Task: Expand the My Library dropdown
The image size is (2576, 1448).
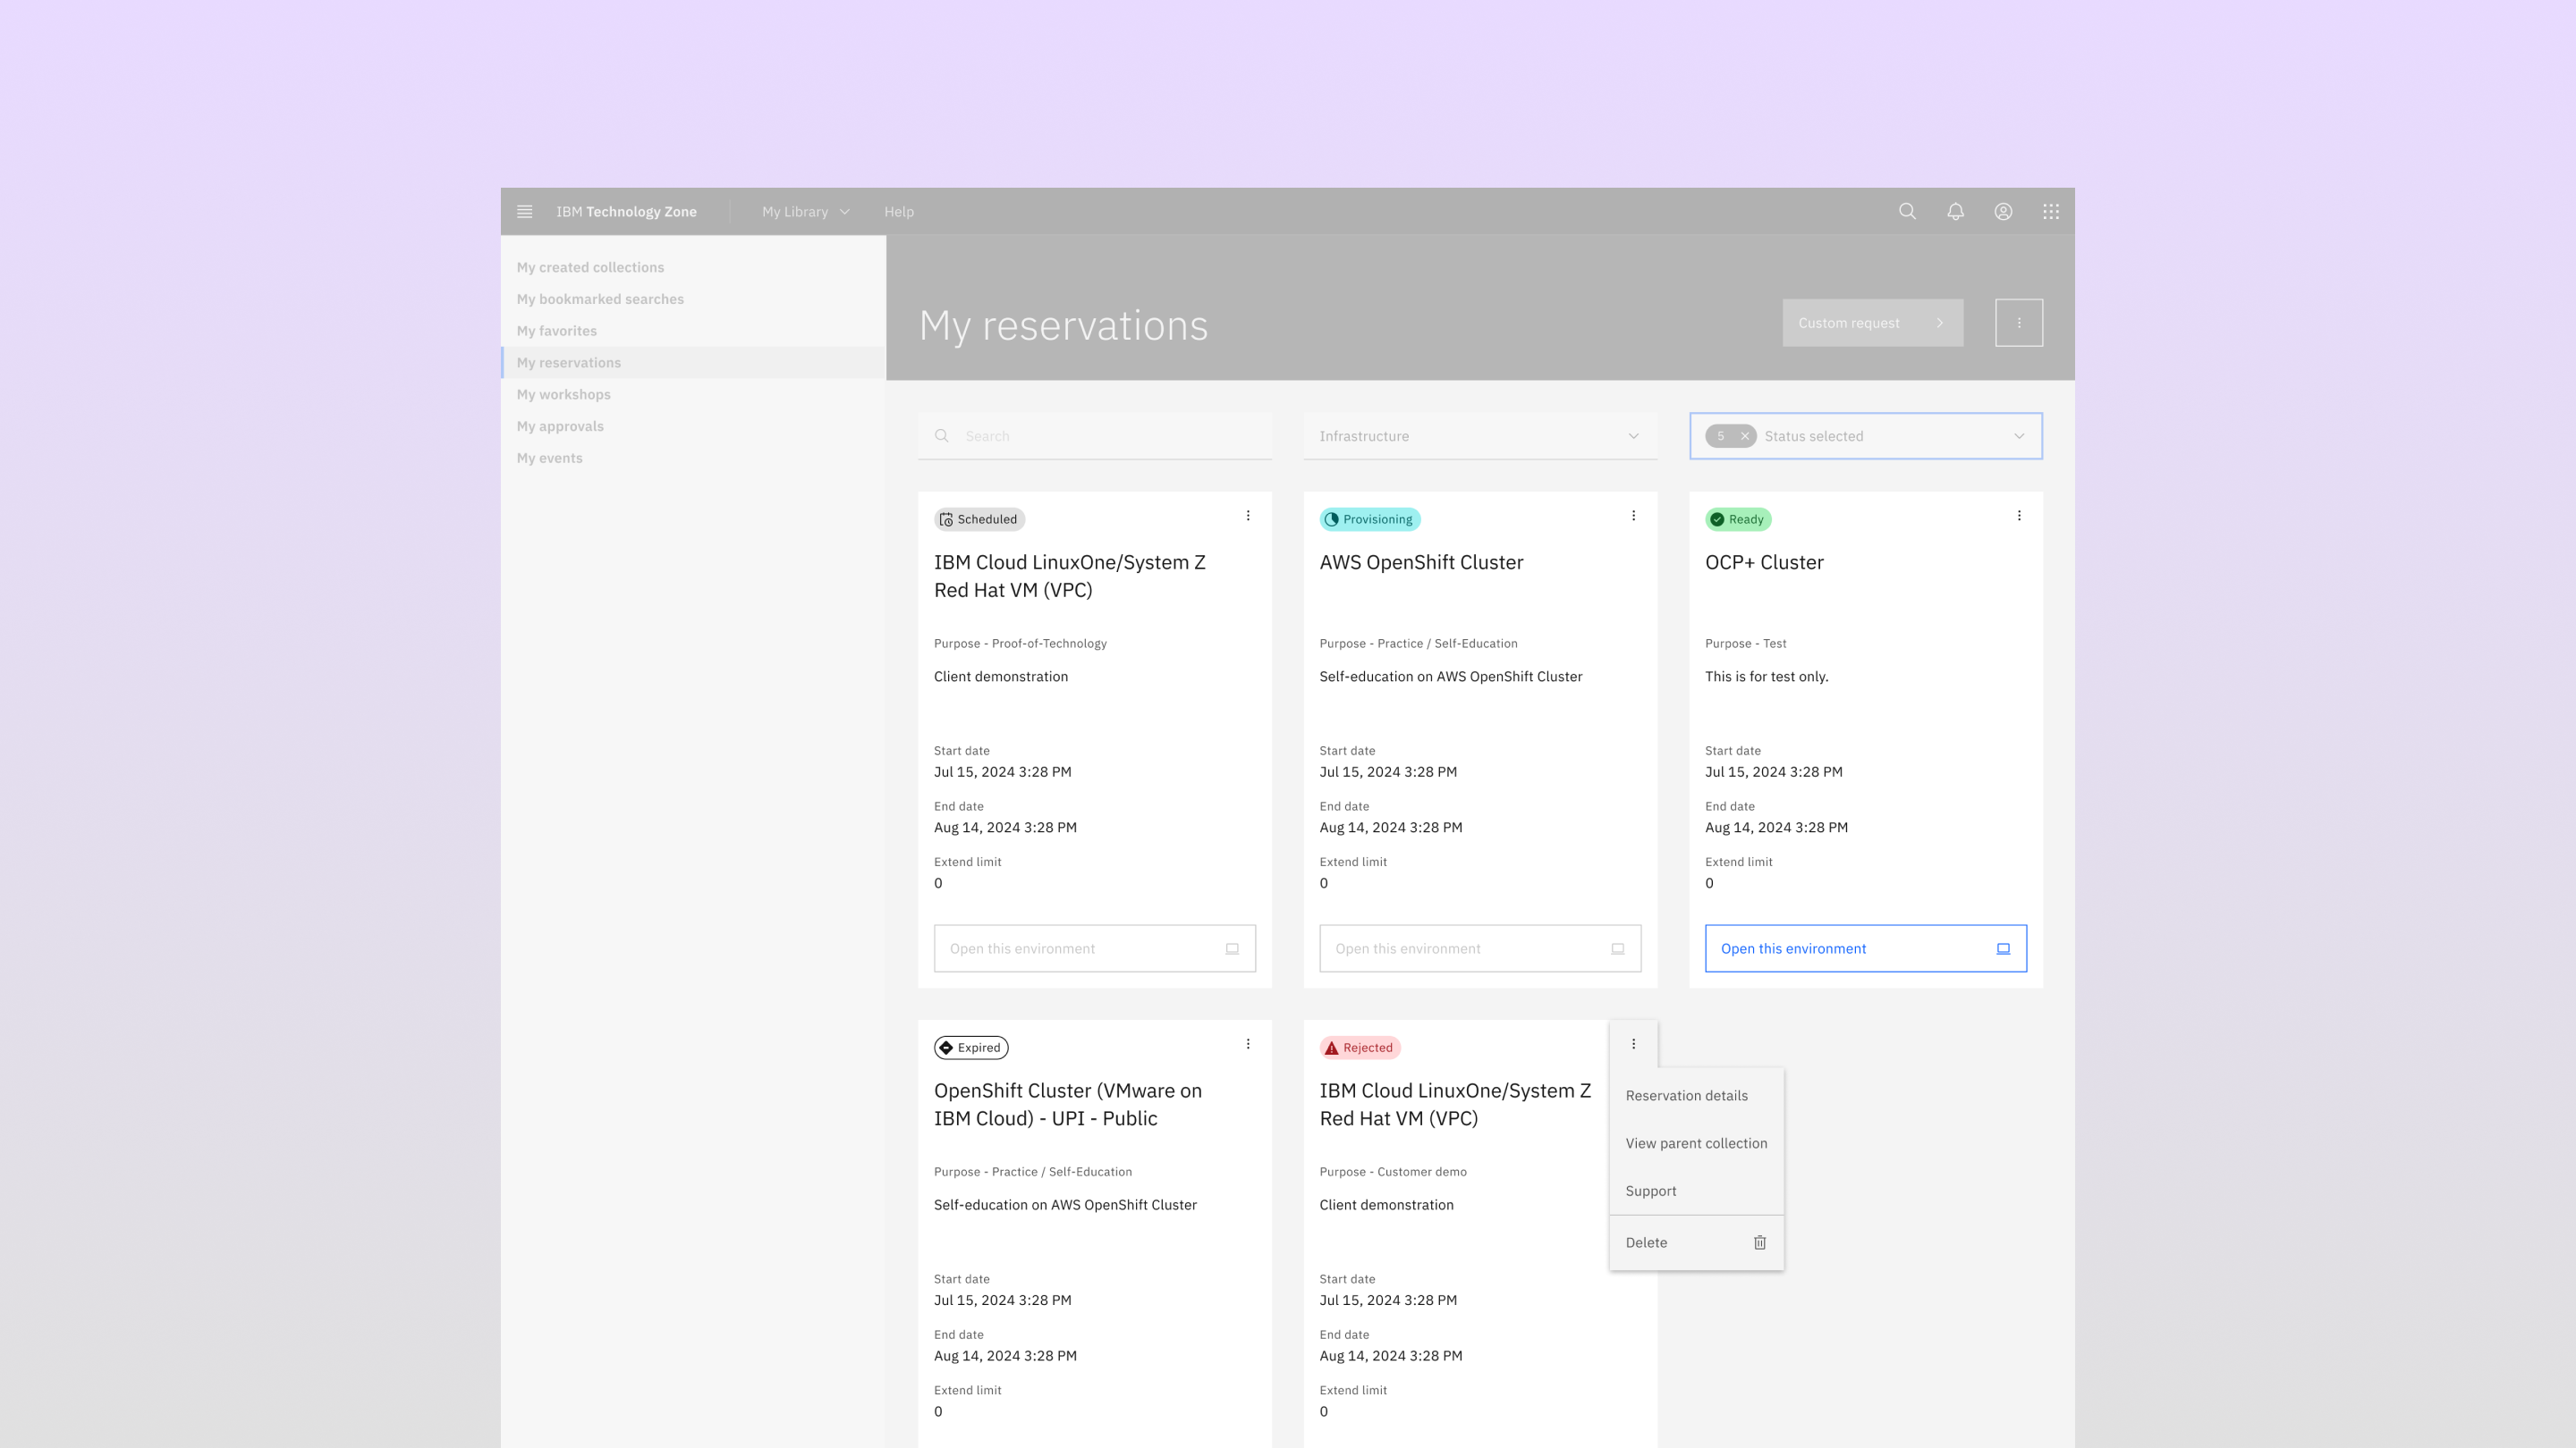Action: pyautogui.click(x=806, y=212)
